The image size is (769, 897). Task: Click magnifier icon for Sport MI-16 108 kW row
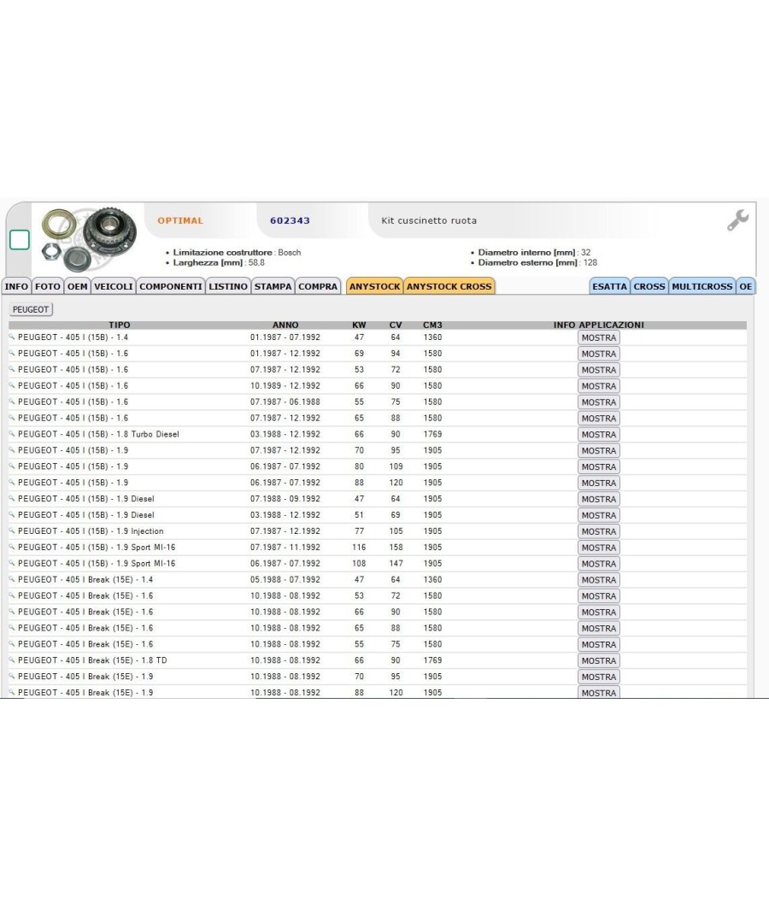point(11,562)
